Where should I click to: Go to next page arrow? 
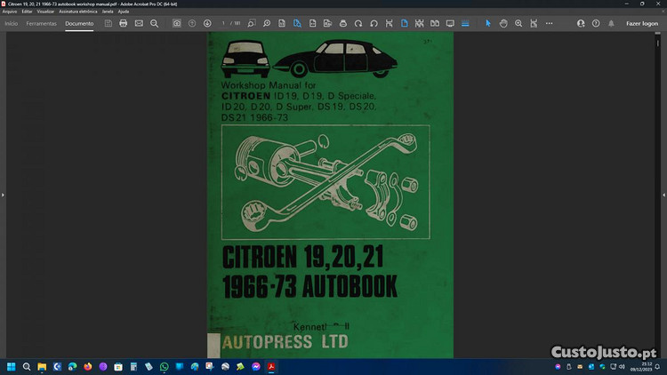pos(207,23)
